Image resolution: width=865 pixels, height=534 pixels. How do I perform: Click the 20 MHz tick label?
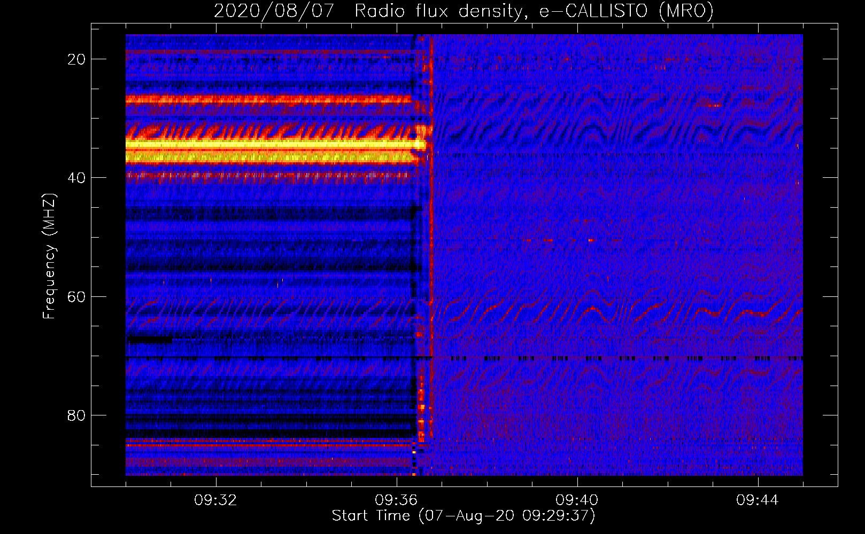click(x=76, y=59)
